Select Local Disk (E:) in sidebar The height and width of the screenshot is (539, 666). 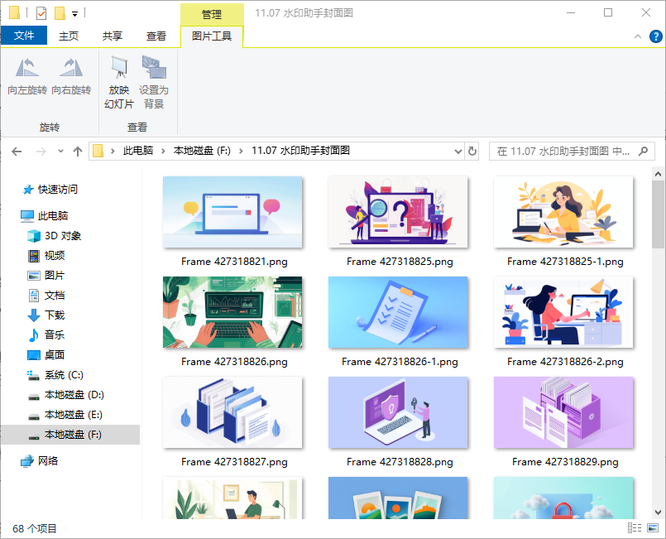pos(65,415)
